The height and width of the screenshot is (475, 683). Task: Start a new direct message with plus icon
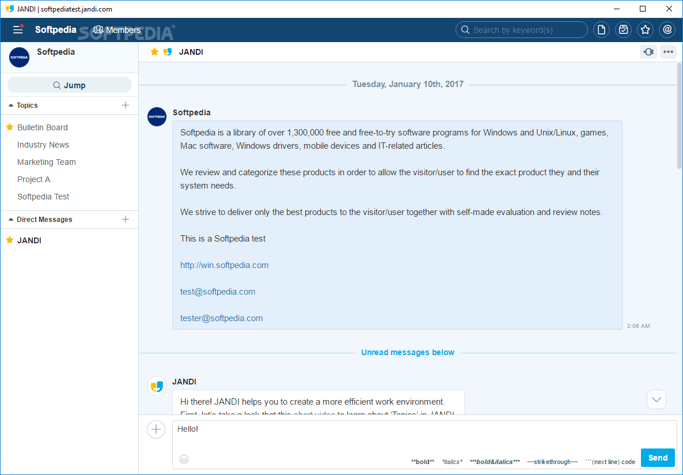click(126, 220)
